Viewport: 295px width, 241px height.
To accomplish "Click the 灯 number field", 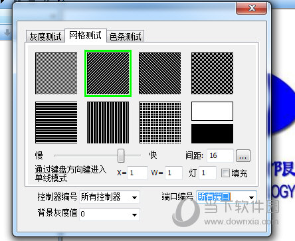I will [x=207, y=173].
